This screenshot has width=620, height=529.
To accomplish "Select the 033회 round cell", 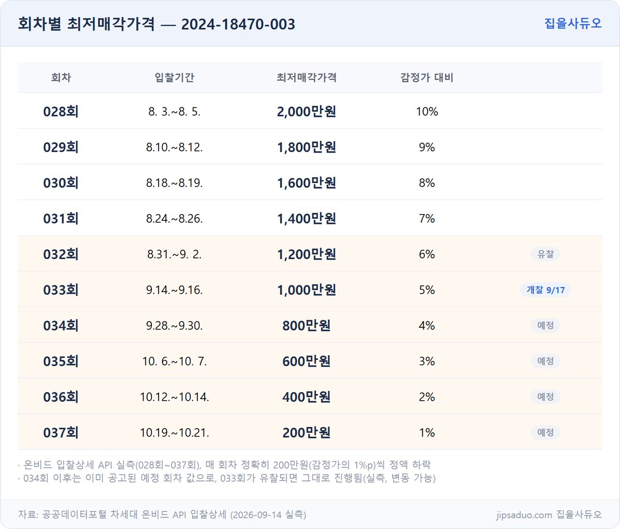I will 61,290.
